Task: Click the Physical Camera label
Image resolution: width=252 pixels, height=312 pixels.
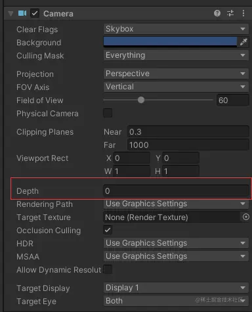Action: coord(47,114)
